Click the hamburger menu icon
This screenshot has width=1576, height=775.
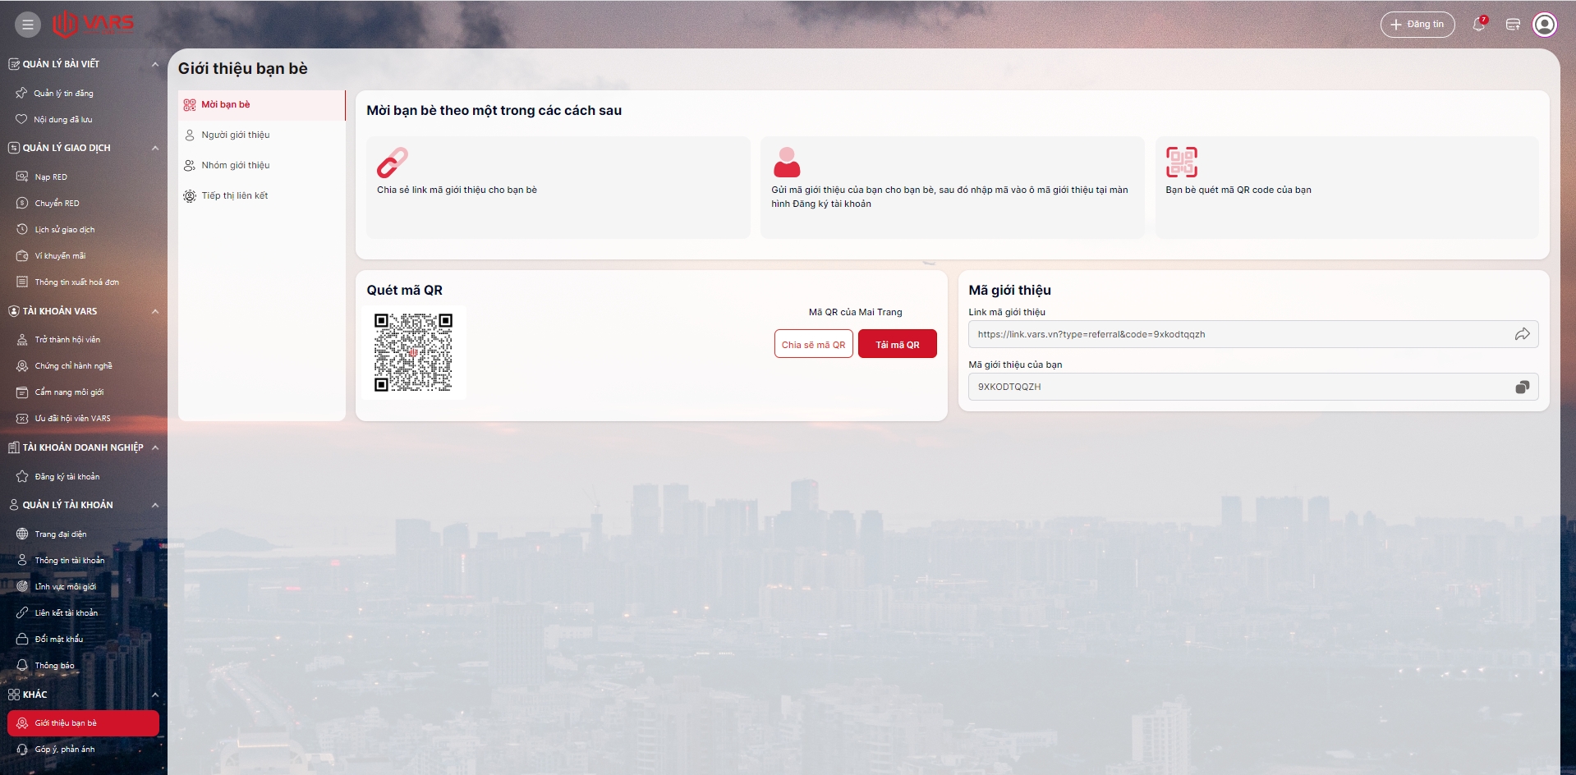click(27, 25)
